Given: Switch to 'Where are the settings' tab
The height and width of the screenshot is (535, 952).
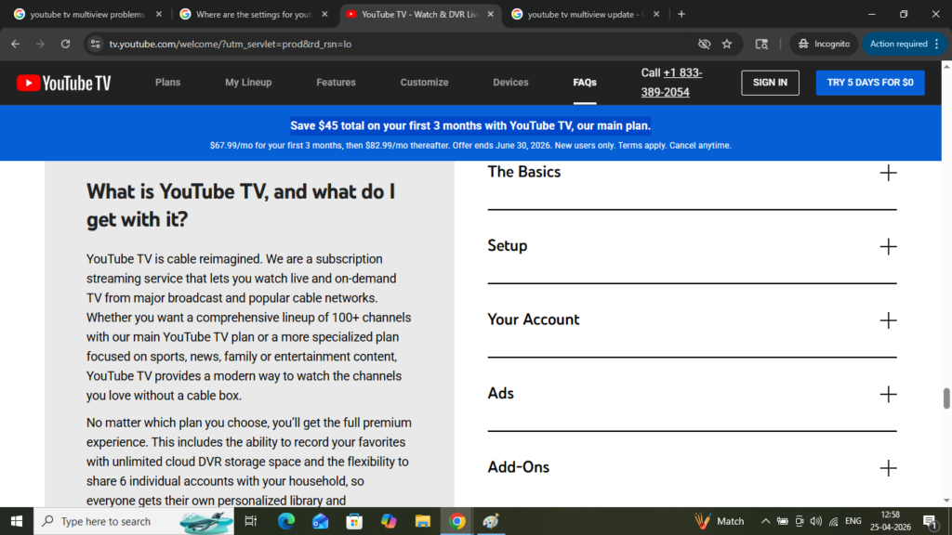Looking at the screenshot, I should click(253, 14).
